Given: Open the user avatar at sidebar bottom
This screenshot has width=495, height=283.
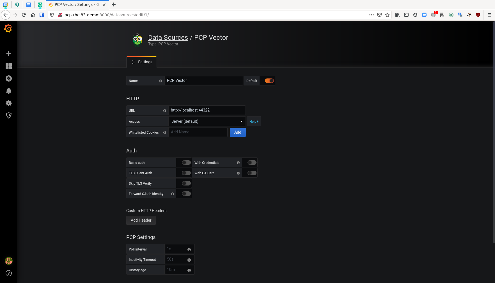Looking at the screenshot, I should pyautogui.click(x=8, y=261).
